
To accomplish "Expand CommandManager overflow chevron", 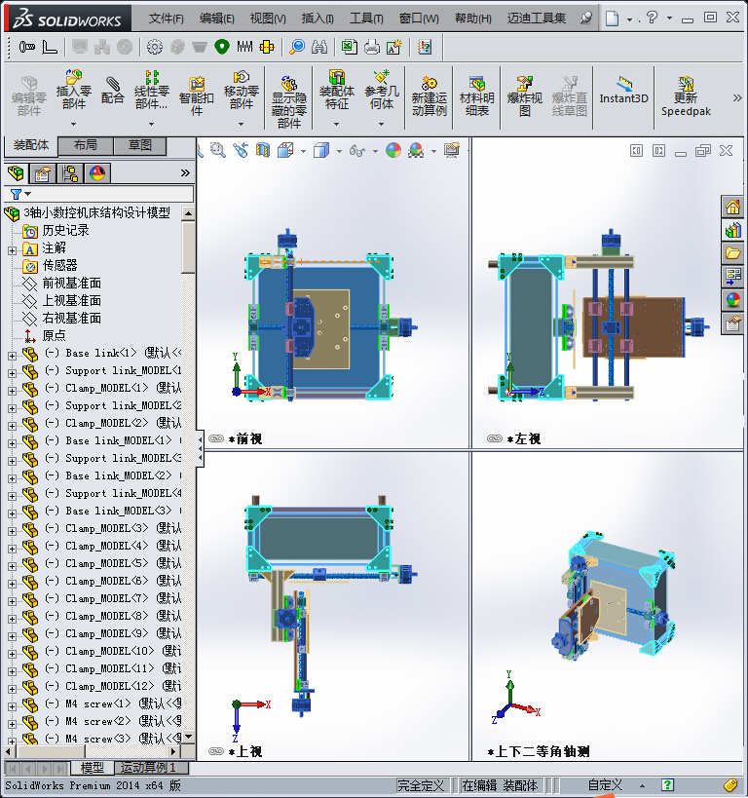I will 737,97.
